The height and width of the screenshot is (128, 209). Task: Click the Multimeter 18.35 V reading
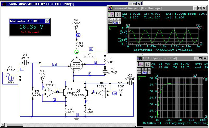(x=32, y=27)
